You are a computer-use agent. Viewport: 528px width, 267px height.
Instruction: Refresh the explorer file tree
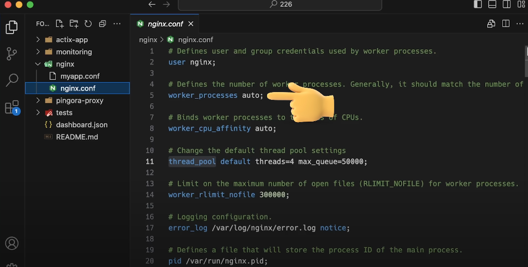tap(88, 24)
